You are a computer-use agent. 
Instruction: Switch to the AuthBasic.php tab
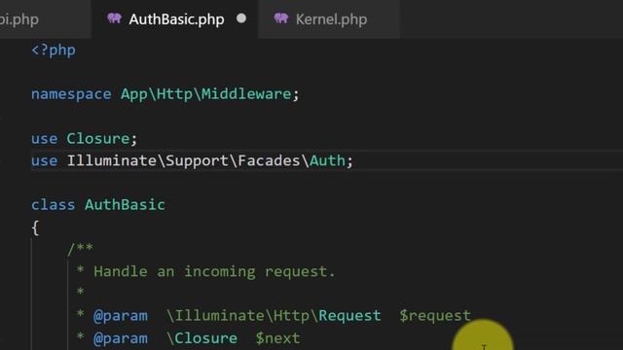click(174, 19)
